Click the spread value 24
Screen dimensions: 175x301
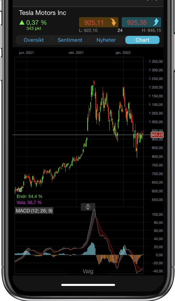pos(120,30)
